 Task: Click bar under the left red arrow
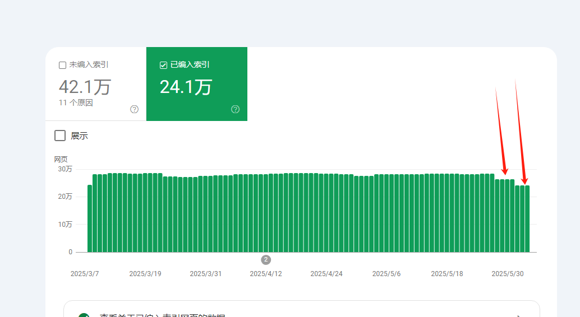click(x=507, y=216)
